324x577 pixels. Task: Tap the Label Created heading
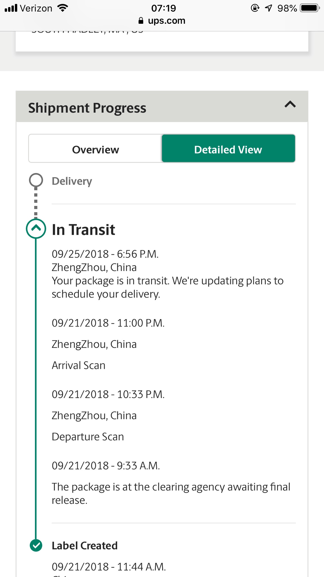85,546
